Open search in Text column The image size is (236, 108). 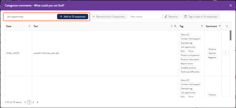[x=175, y=26]
